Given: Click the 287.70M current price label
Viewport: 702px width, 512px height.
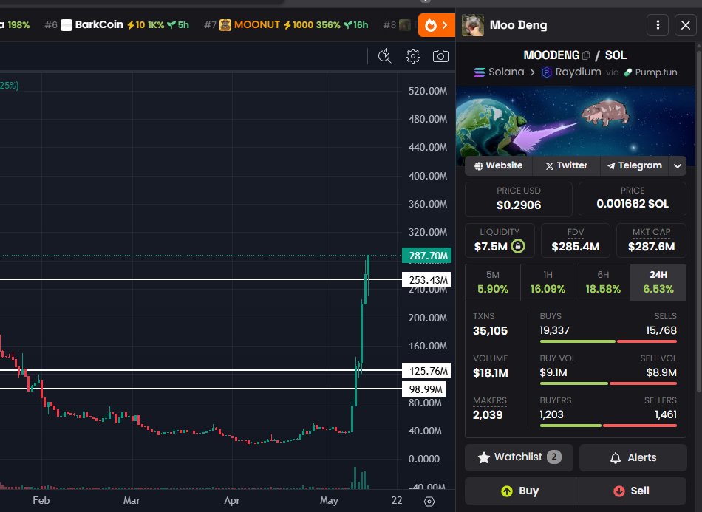Looking at the screenshot, I should point(427,256).
